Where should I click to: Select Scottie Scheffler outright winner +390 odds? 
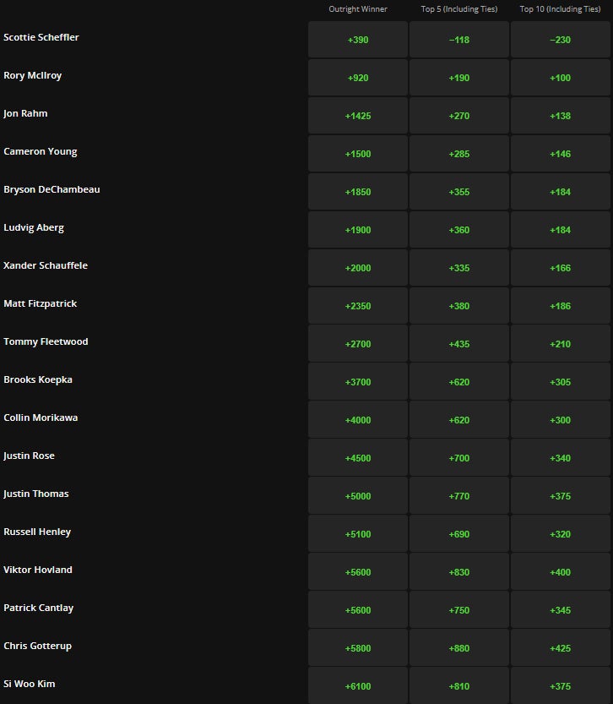(358, 40)
